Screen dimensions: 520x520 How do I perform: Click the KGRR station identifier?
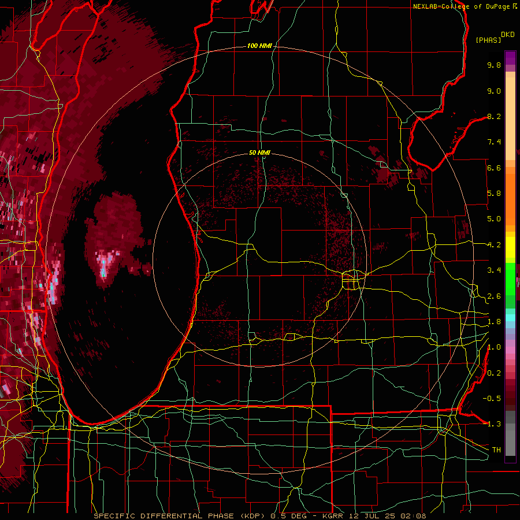click(x=333, y=516)
